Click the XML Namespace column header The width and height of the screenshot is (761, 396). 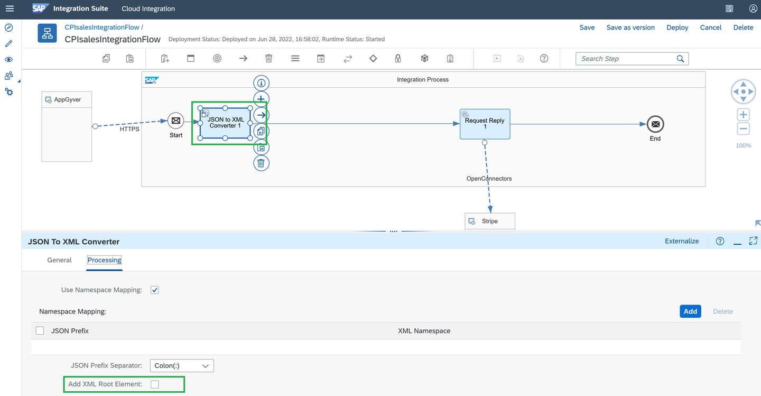(x=424, y=331)
